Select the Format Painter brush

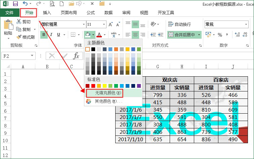coord(19,37)
